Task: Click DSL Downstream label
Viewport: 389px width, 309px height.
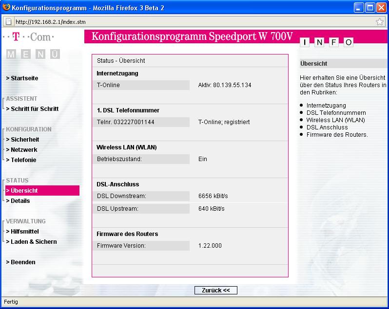Action: (x=141, y=196)
